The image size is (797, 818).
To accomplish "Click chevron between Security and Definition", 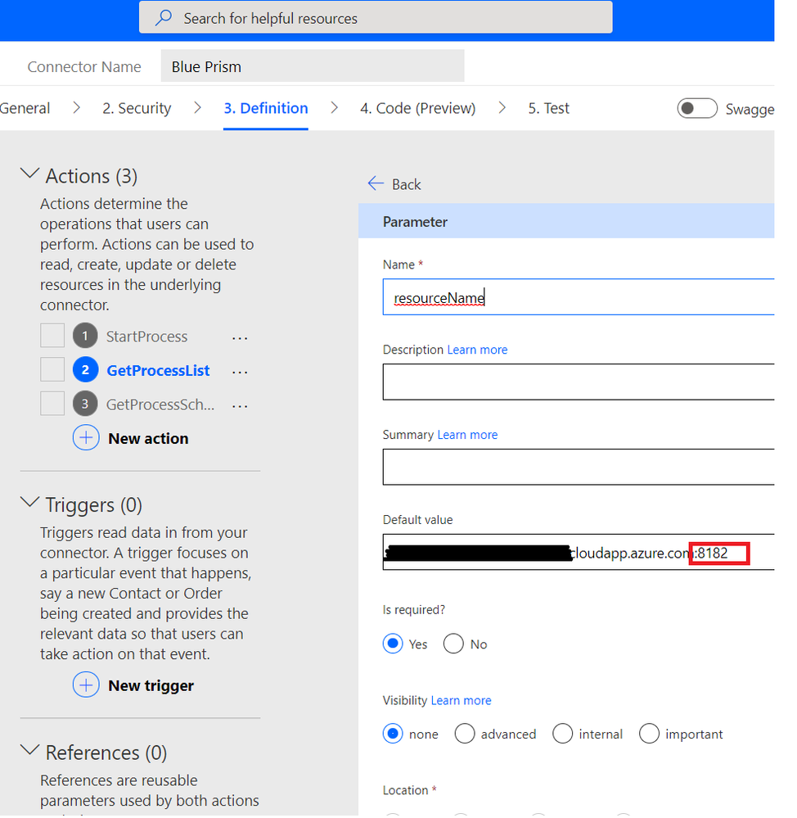I will click(197, 107).
